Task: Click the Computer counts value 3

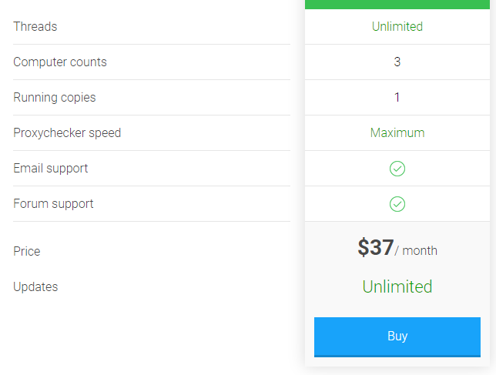Action: click(x=397, y=62)
